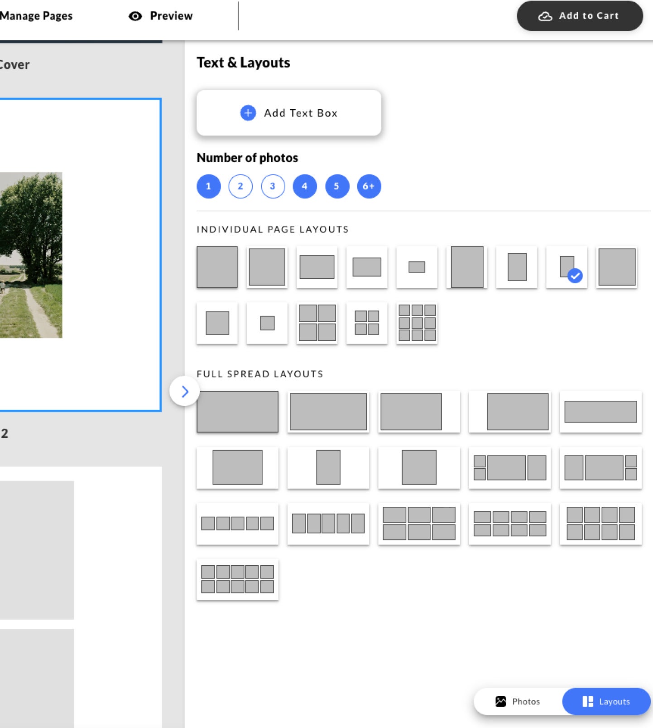The width and height of the screenshot is (653, 728).
Task: Select 5 photos filter circle
Action: tap(337, 186)
